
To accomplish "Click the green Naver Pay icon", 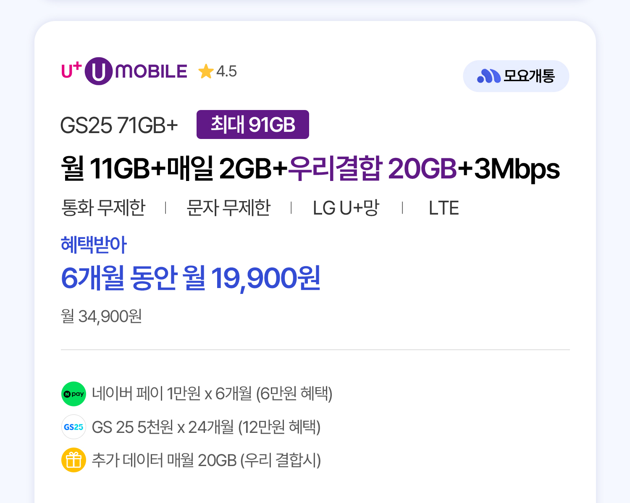I will (73, 394).
